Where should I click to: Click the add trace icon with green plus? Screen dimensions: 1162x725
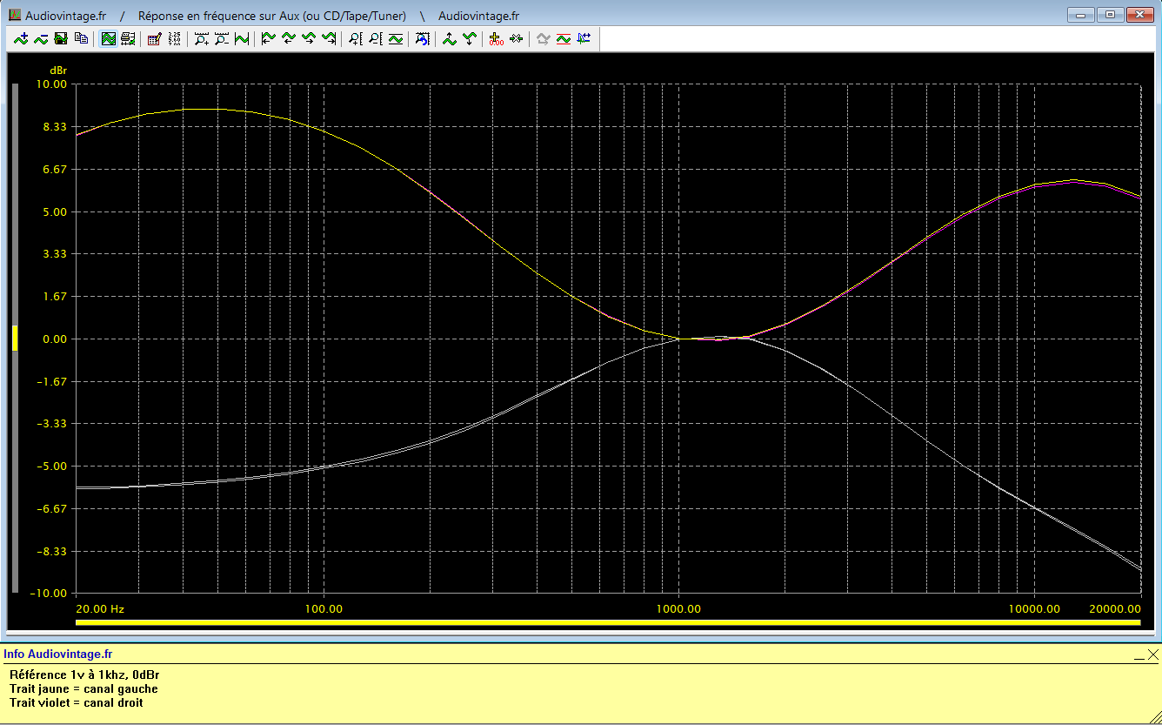[x=20, y=38]
